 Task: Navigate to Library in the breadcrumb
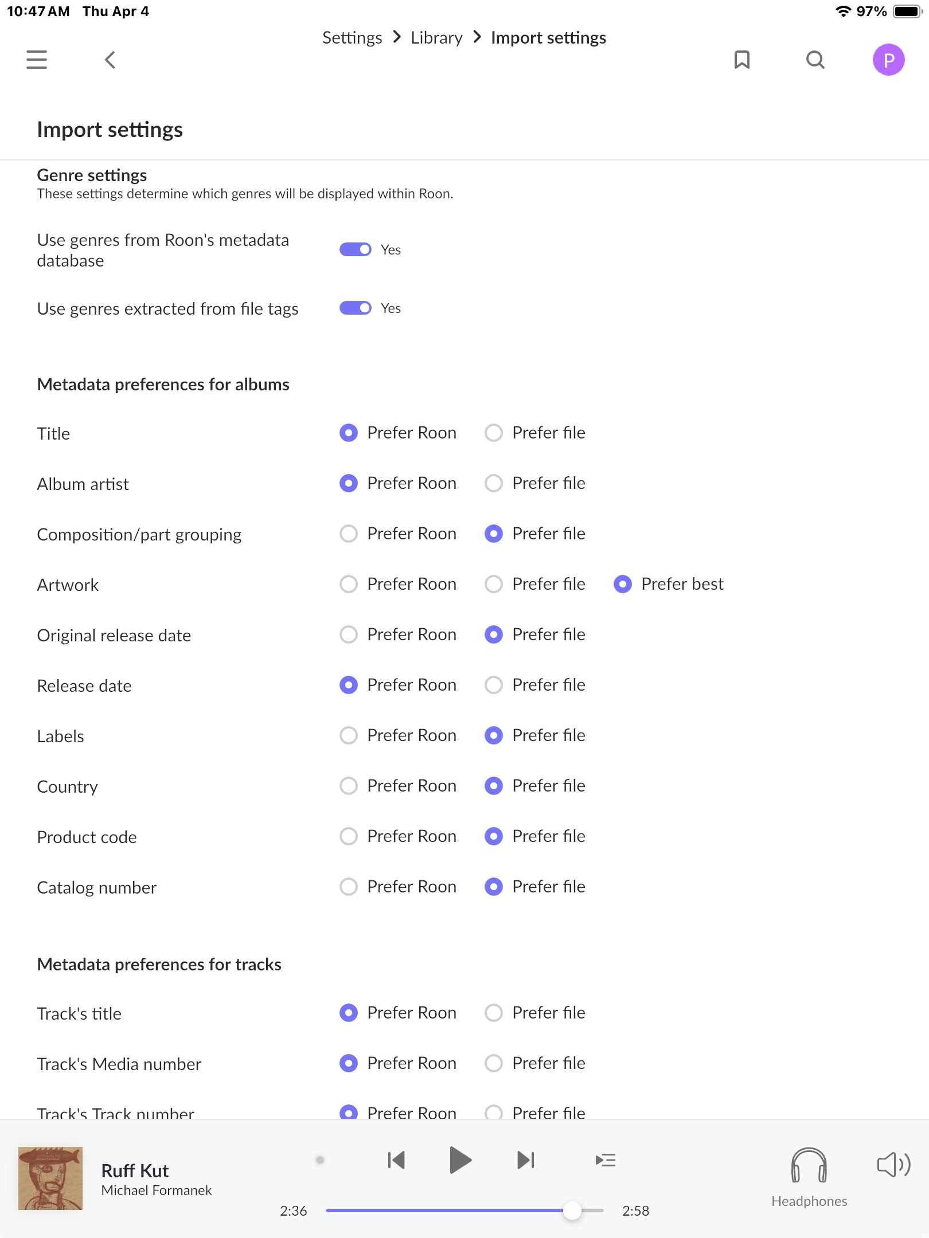tap(436, 38)
